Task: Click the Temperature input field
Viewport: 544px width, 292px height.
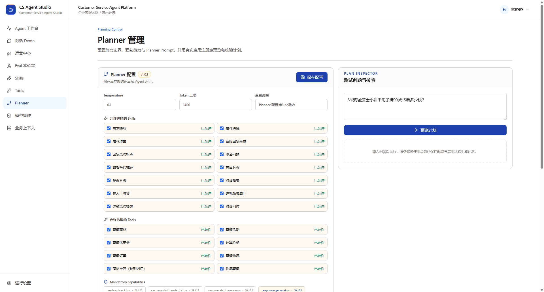Action: [x=140, y=105]
